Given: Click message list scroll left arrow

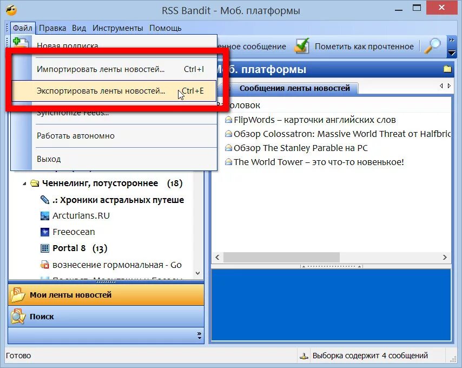Looking at the screenshot, I should pos(217,257).
